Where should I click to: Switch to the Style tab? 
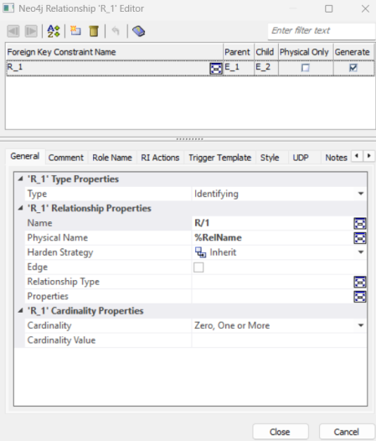pyautogui.click(x=270, y=158)
